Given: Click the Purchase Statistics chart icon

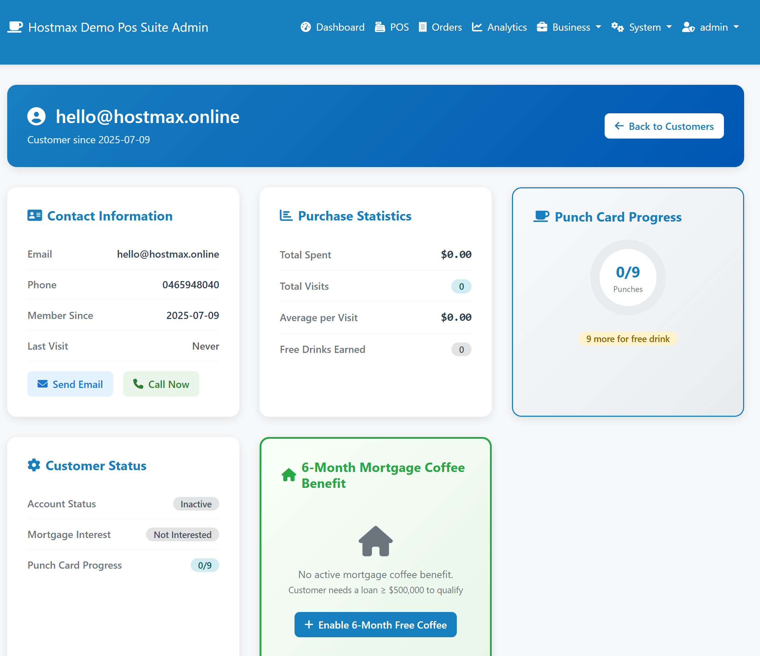Looking at the screenshot, I should click(286, 215).
